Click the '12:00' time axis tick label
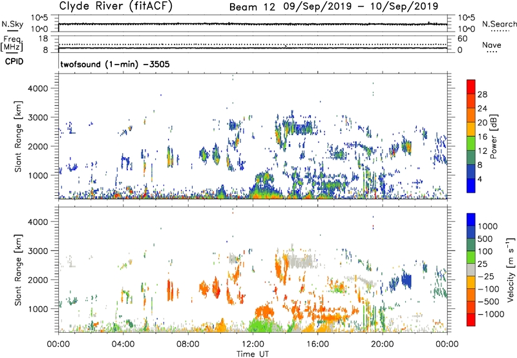Viewport: 517px width, 358px height. coord(253,344)
